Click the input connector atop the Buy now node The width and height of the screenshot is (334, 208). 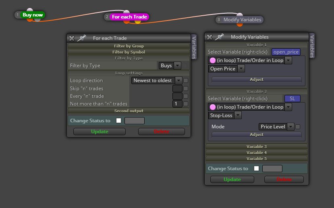click(30, 10)
